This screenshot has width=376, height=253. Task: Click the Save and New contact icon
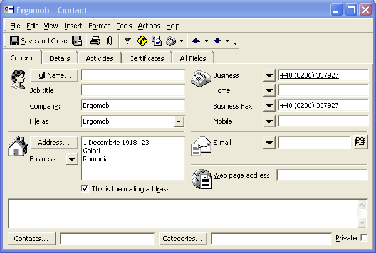pyautogui.click(x=77, y=41)
